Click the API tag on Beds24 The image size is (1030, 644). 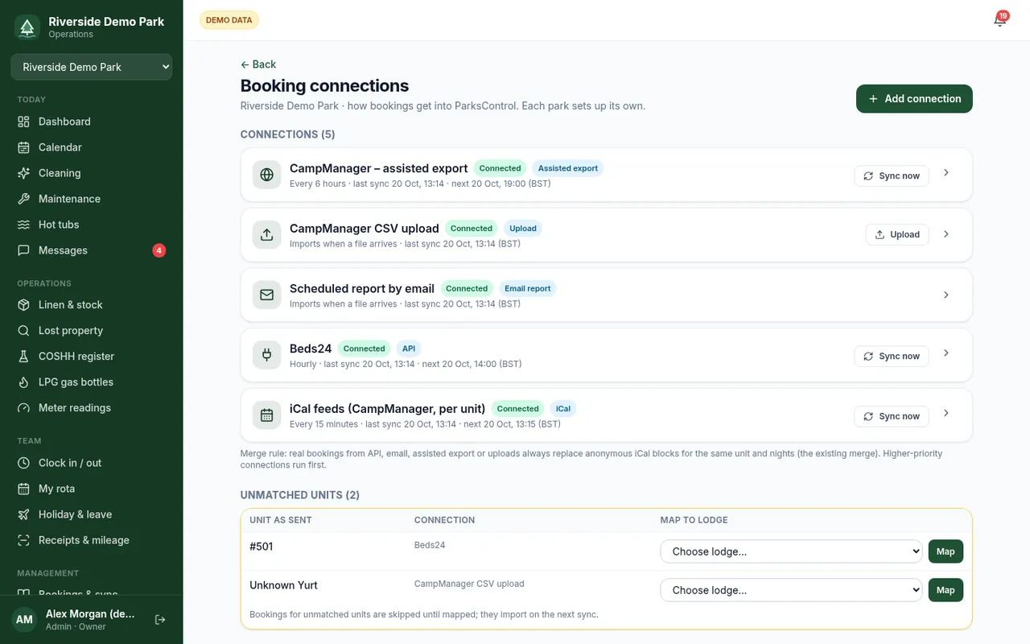(x=409, y=349)
